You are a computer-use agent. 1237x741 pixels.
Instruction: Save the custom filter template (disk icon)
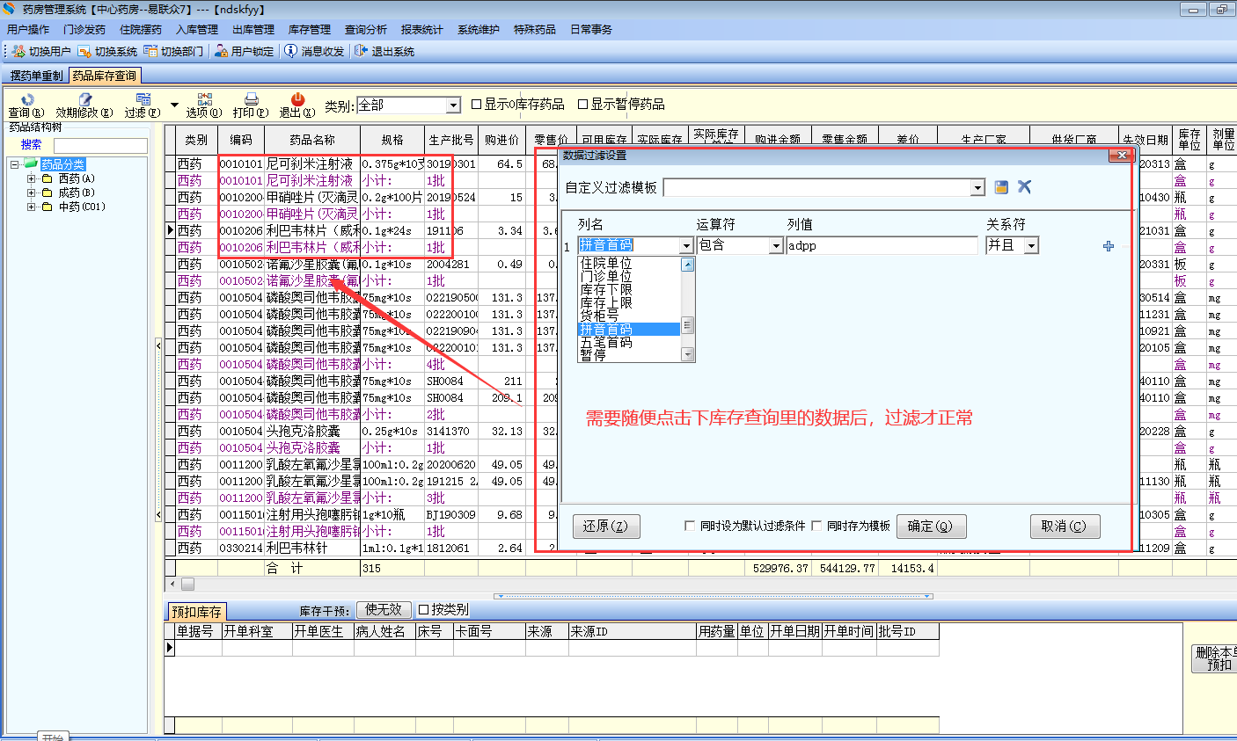[x=1001, y=187]
